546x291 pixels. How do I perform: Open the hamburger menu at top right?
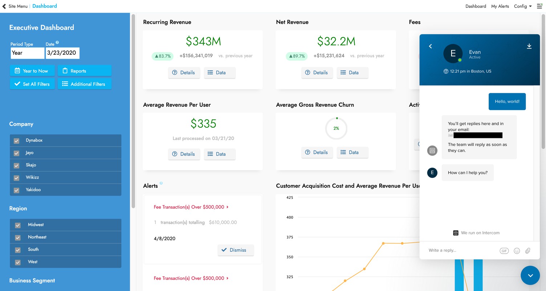click(539, 6)
